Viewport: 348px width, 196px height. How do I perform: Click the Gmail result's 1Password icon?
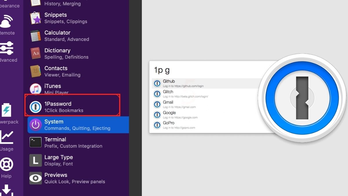(x=157, y=104)
